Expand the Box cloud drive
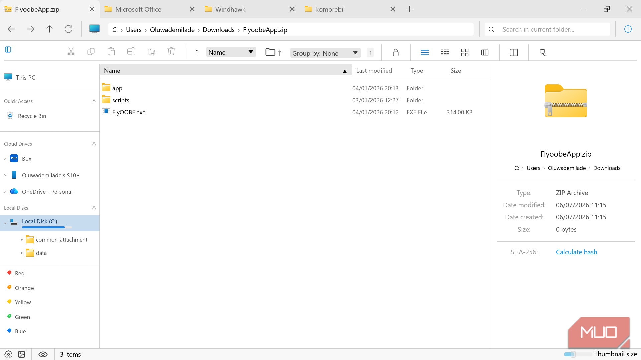641x360 pixels. [x=5, y=159]
